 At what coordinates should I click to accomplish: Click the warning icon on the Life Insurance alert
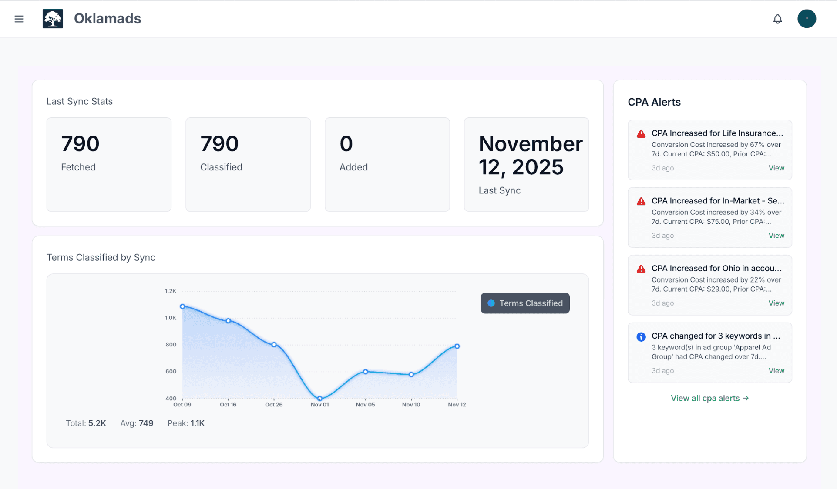(x=640, y=133)
